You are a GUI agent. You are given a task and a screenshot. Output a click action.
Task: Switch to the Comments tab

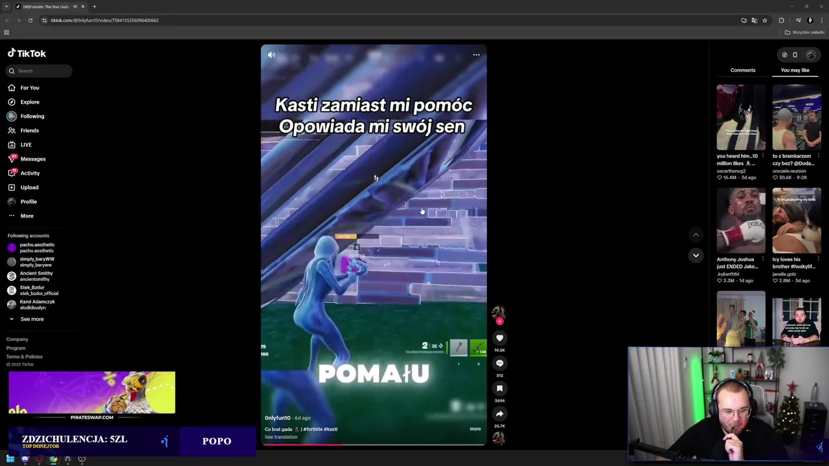743,70
